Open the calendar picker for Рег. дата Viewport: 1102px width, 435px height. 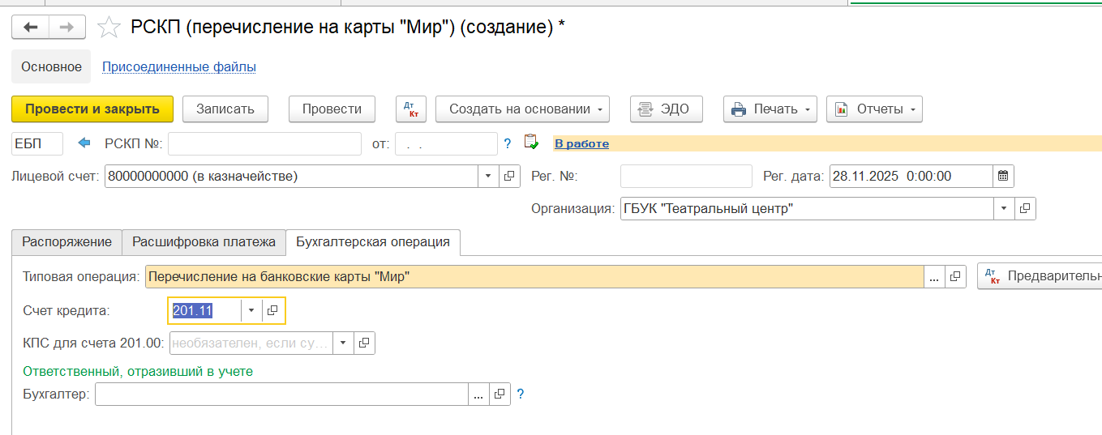pyautogui.click(x=1003, y=176)
